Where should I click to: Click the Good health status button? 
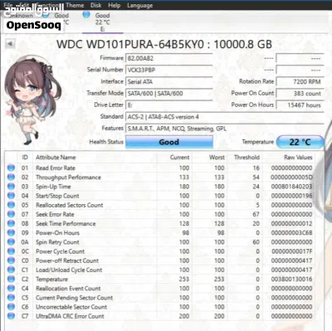pos(169,142)
